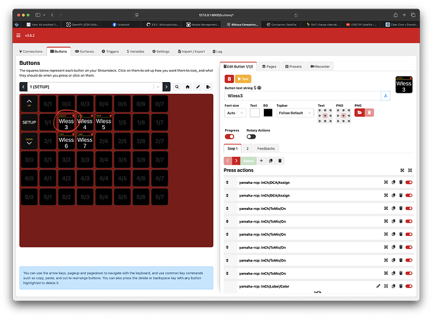Click the red clear button icon
This screenshot has width=433, height=318.
229,79
